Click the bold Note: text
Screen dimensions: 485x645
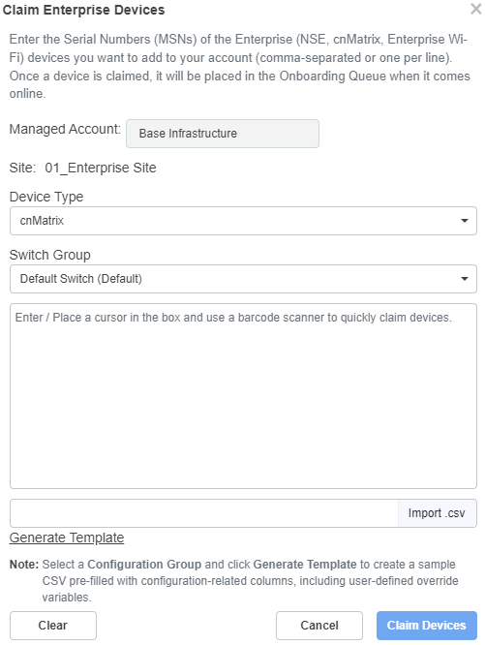point(24,565)
